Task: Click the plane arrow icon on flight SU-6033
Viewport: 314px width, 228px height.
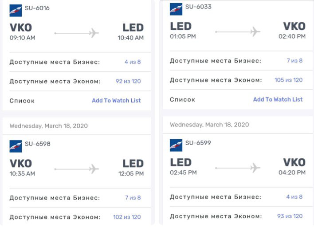Action: [238, 31]
